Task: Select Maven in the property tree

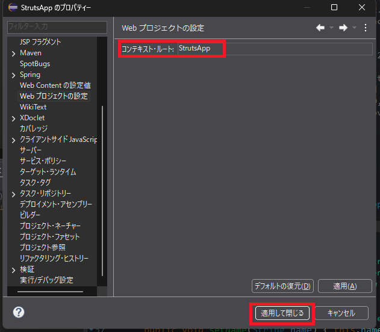Action: click(31, 53)
